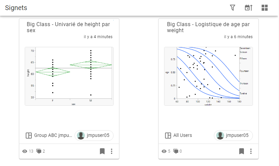Click views eye icon on Univarié card

pos(24,151)
